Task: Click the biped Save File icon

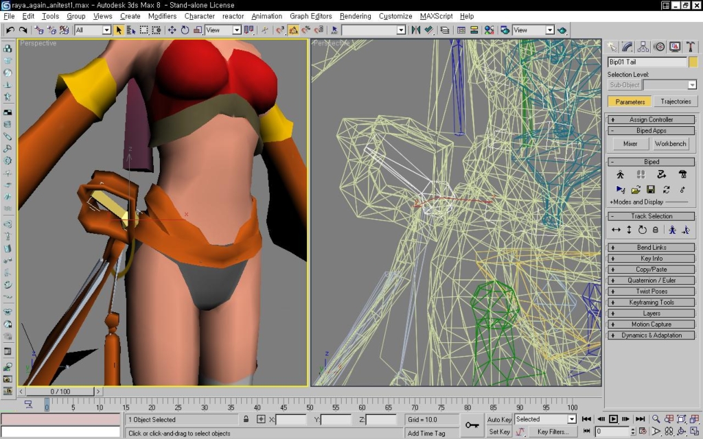Action: click(651, 190)
